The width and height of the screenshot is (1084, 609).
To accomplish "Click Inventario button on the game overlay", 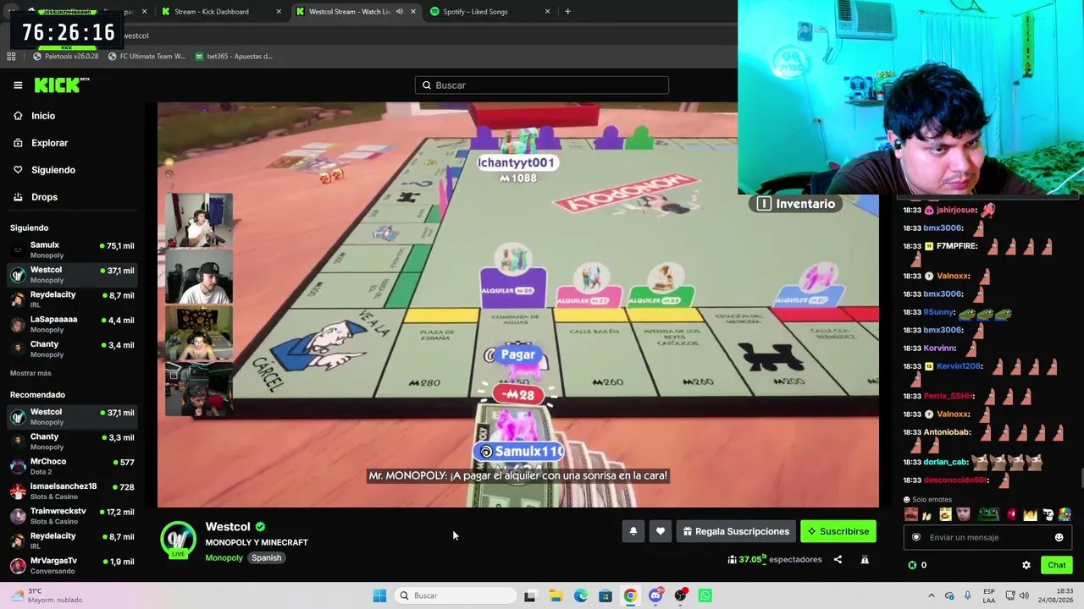I will [x=796, y=204].
